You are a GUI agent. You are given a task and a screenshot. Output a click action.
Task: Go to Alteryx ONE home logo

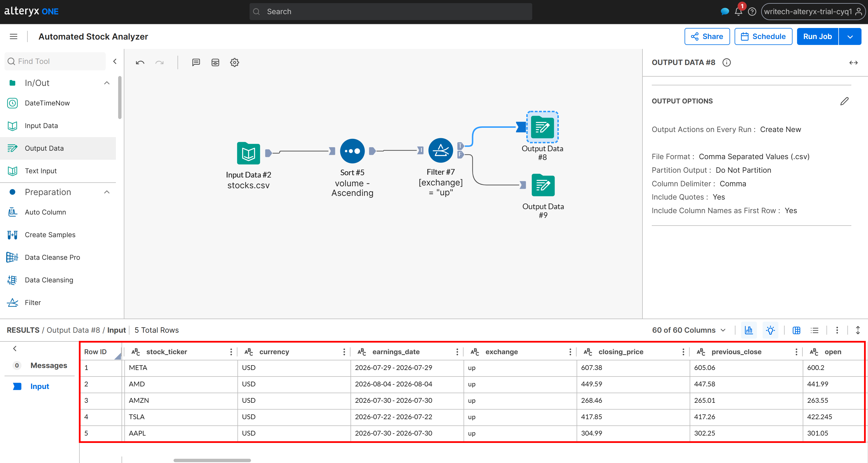tap(31, 12)
